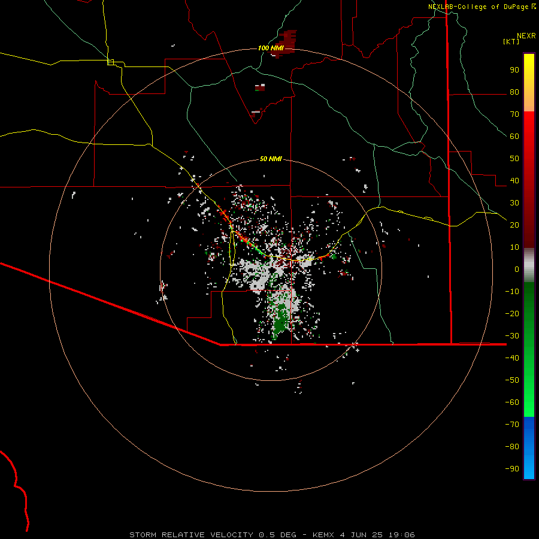Click the -70 value on the velocity scale

tap(512, 425)
